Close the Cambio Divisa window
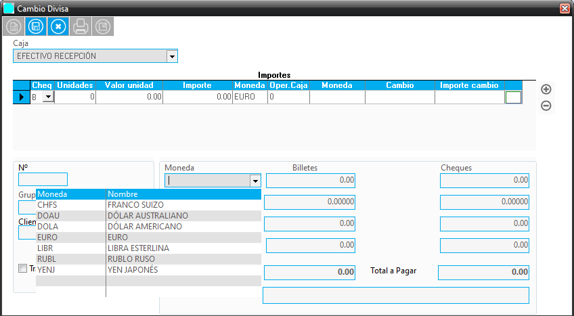The height and width of the screenshot is (316, 574). tap(565, 8)
